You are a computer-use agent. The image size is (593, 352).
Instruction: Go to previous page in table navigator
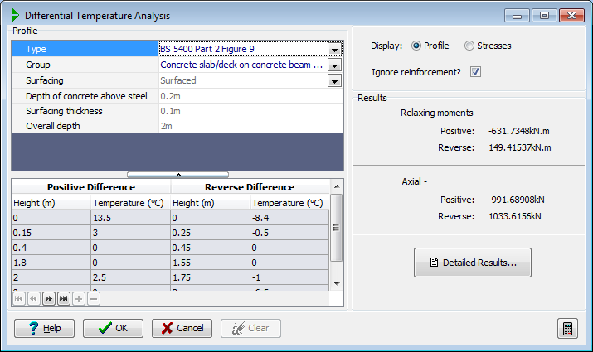34,299
